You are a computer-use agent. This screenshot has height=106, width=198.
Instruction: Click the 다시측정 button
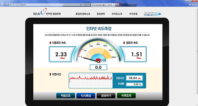[x=86, y=96]
